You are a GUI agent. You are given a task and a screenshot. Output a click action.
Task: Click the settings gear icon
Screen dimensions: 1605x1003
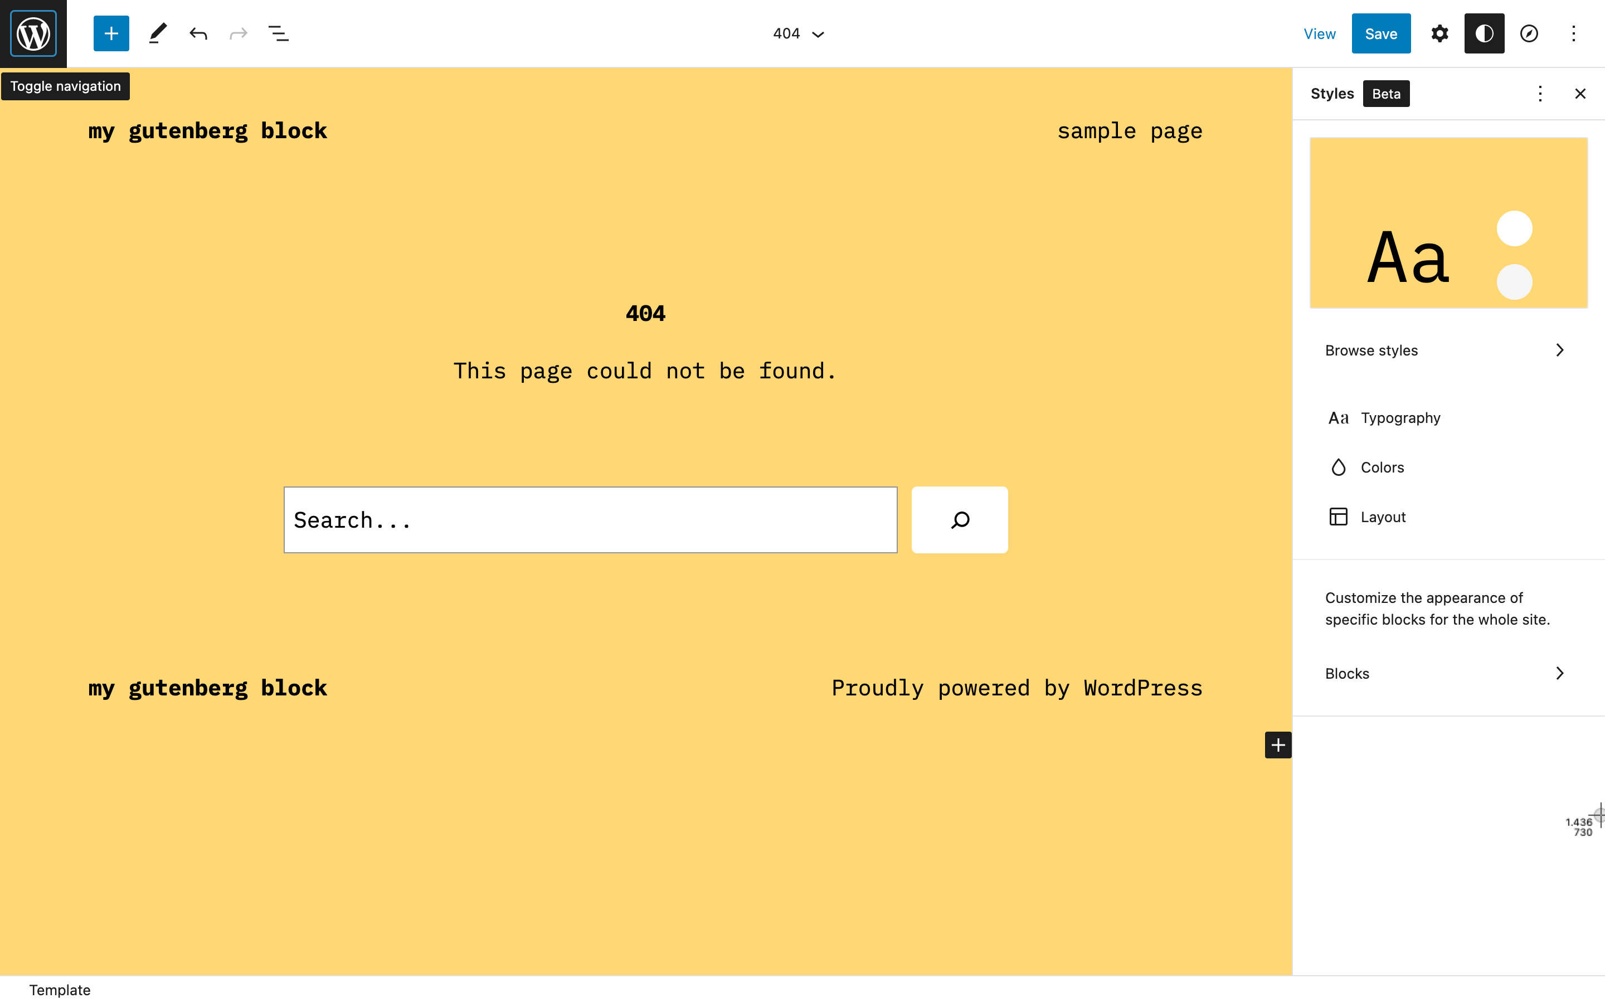1439,32
